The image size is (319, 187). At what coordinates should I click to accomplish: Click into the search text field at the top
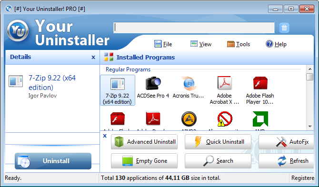pyautogui.click(x=194, y=28)
